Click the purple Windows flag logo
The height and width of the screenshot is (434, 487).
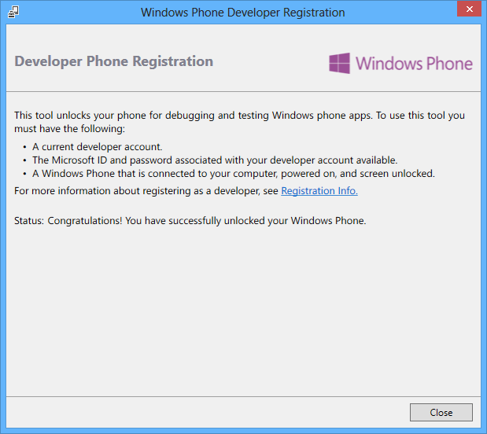(339, 63)
